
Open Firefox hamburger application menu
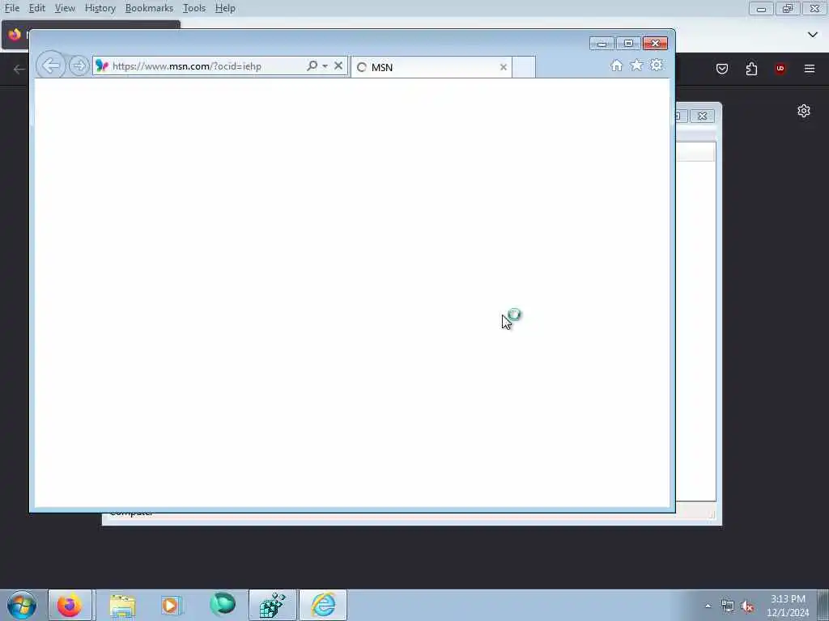[x=810, y=69]
